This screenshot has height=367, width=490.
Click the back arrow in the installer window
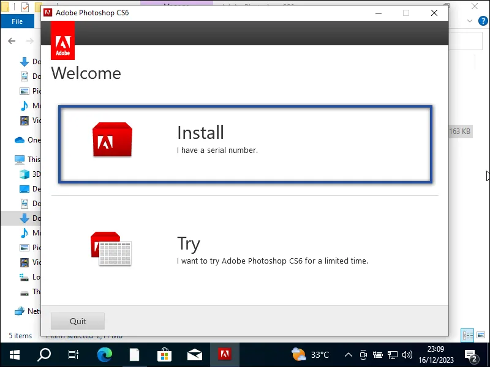click(x=12, y=40)
